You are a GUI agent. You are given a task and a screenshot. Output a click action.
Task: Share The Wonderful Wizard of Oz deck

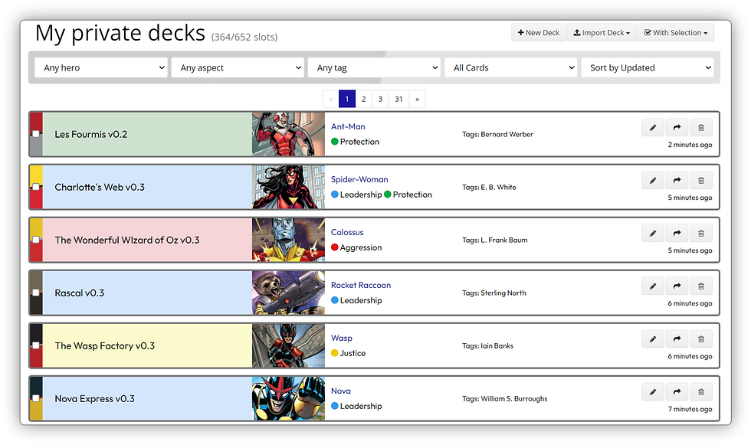tap(676, 234)
